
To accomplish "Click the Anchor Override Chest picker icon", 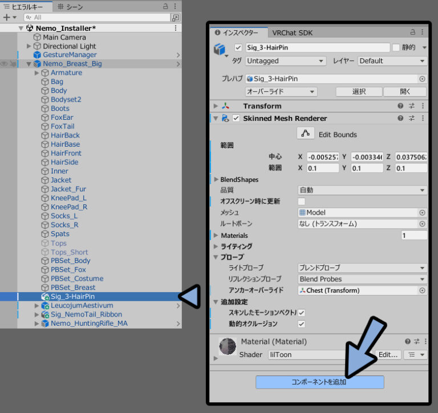I will point(422,290).
